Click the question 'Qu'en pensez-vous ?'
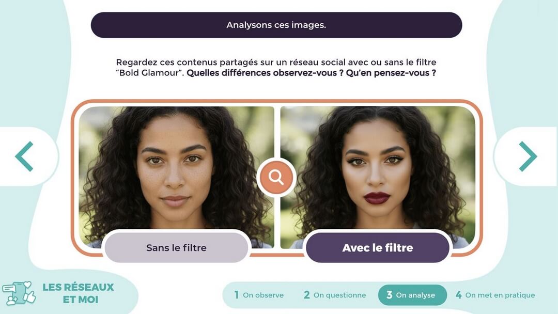This screenshot has height=314, width=558. [x=391, y=73]
